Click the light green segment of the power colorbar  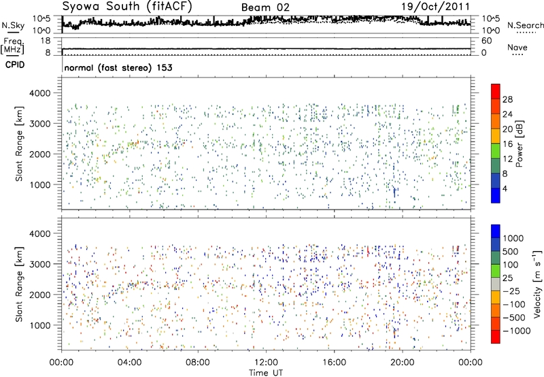(x=496, y=151)
